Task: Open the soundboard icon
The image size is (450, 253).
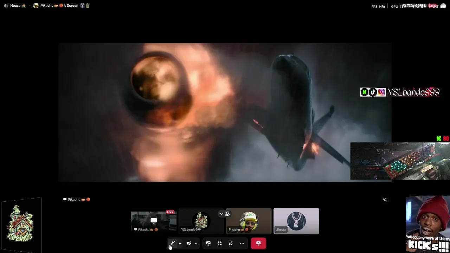Action: click(231, 243)
